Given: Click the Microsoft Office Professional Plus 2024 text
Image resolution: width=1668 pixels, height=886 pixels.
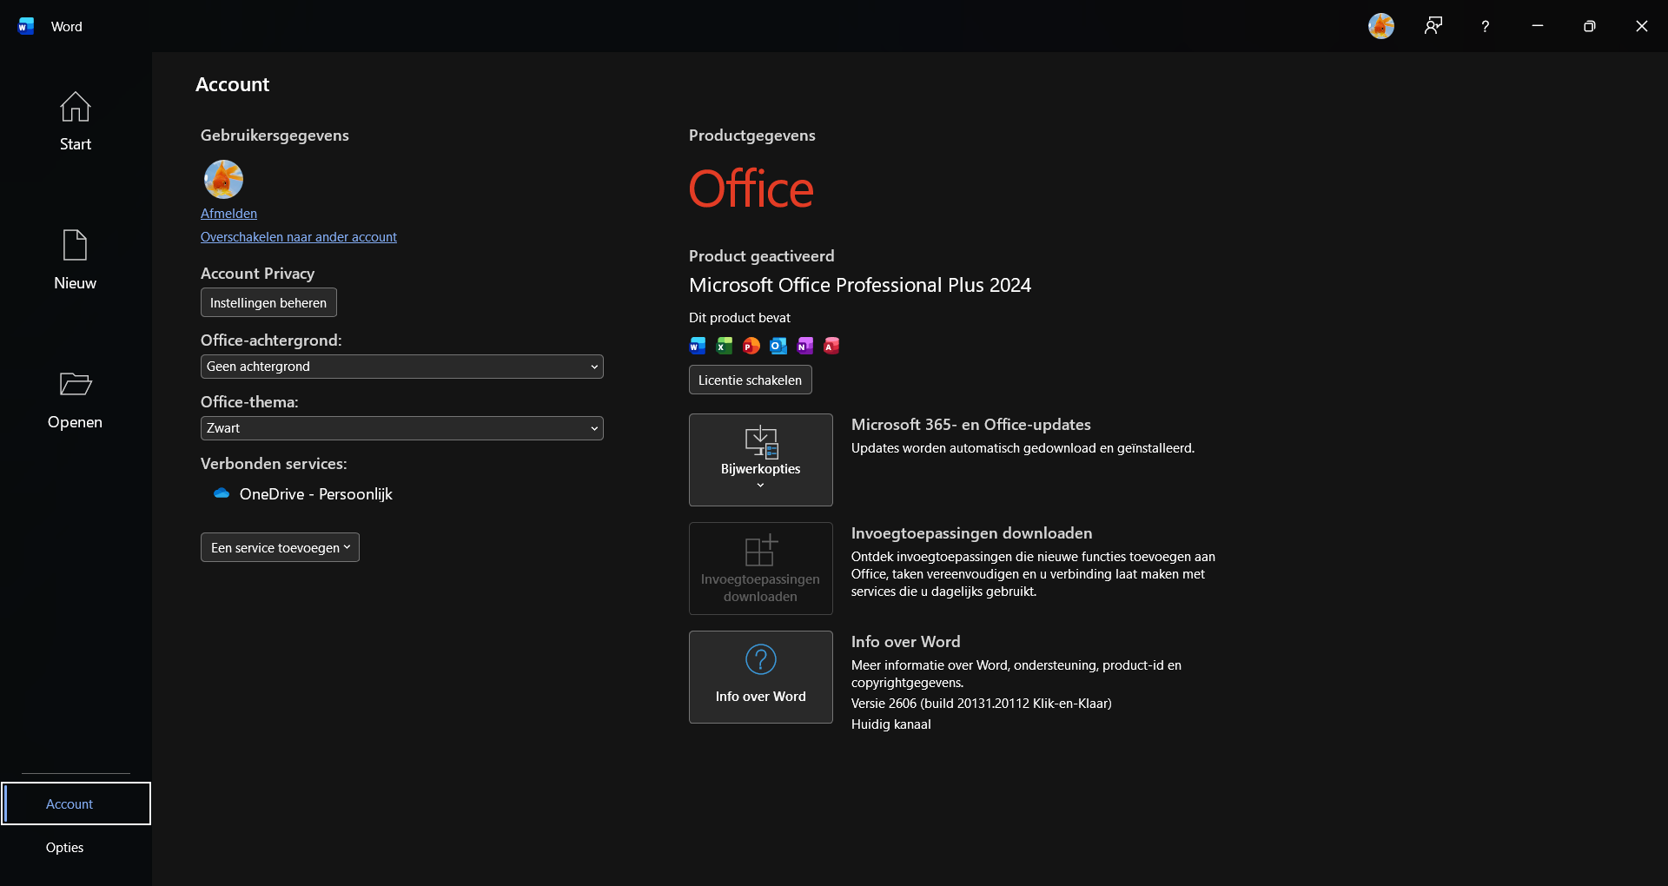Looking at the screenshot, I should pyautogui.click(x=860, y=285).
